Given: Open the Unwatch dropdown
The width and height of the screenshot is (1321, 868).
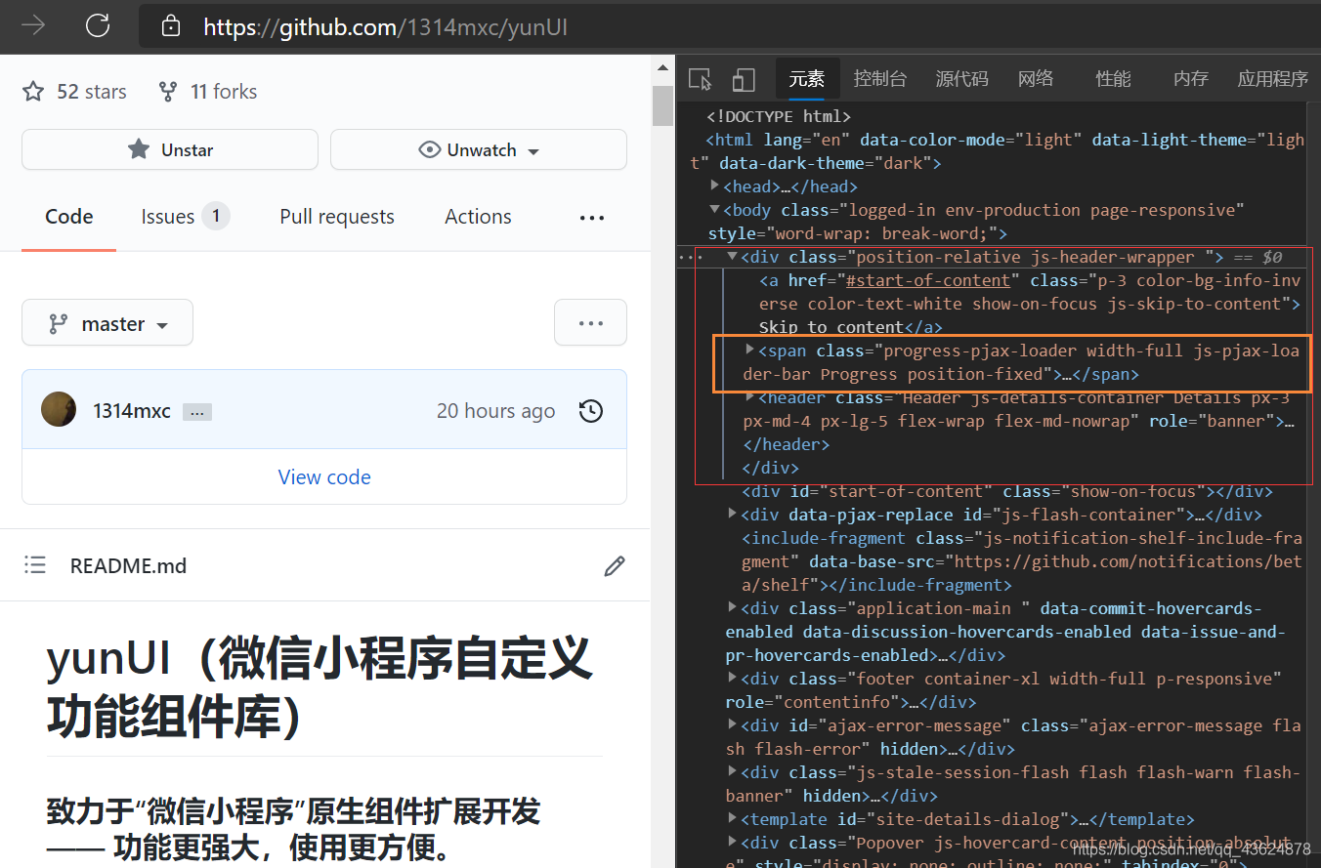Looking at the screenshot, I should coord(478,149).
